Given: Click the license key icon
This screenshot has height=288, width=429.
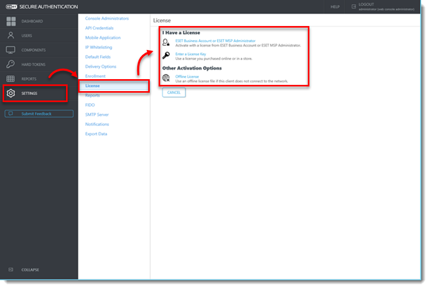Looking at the screenshot, I should click(x=166, y=56).
